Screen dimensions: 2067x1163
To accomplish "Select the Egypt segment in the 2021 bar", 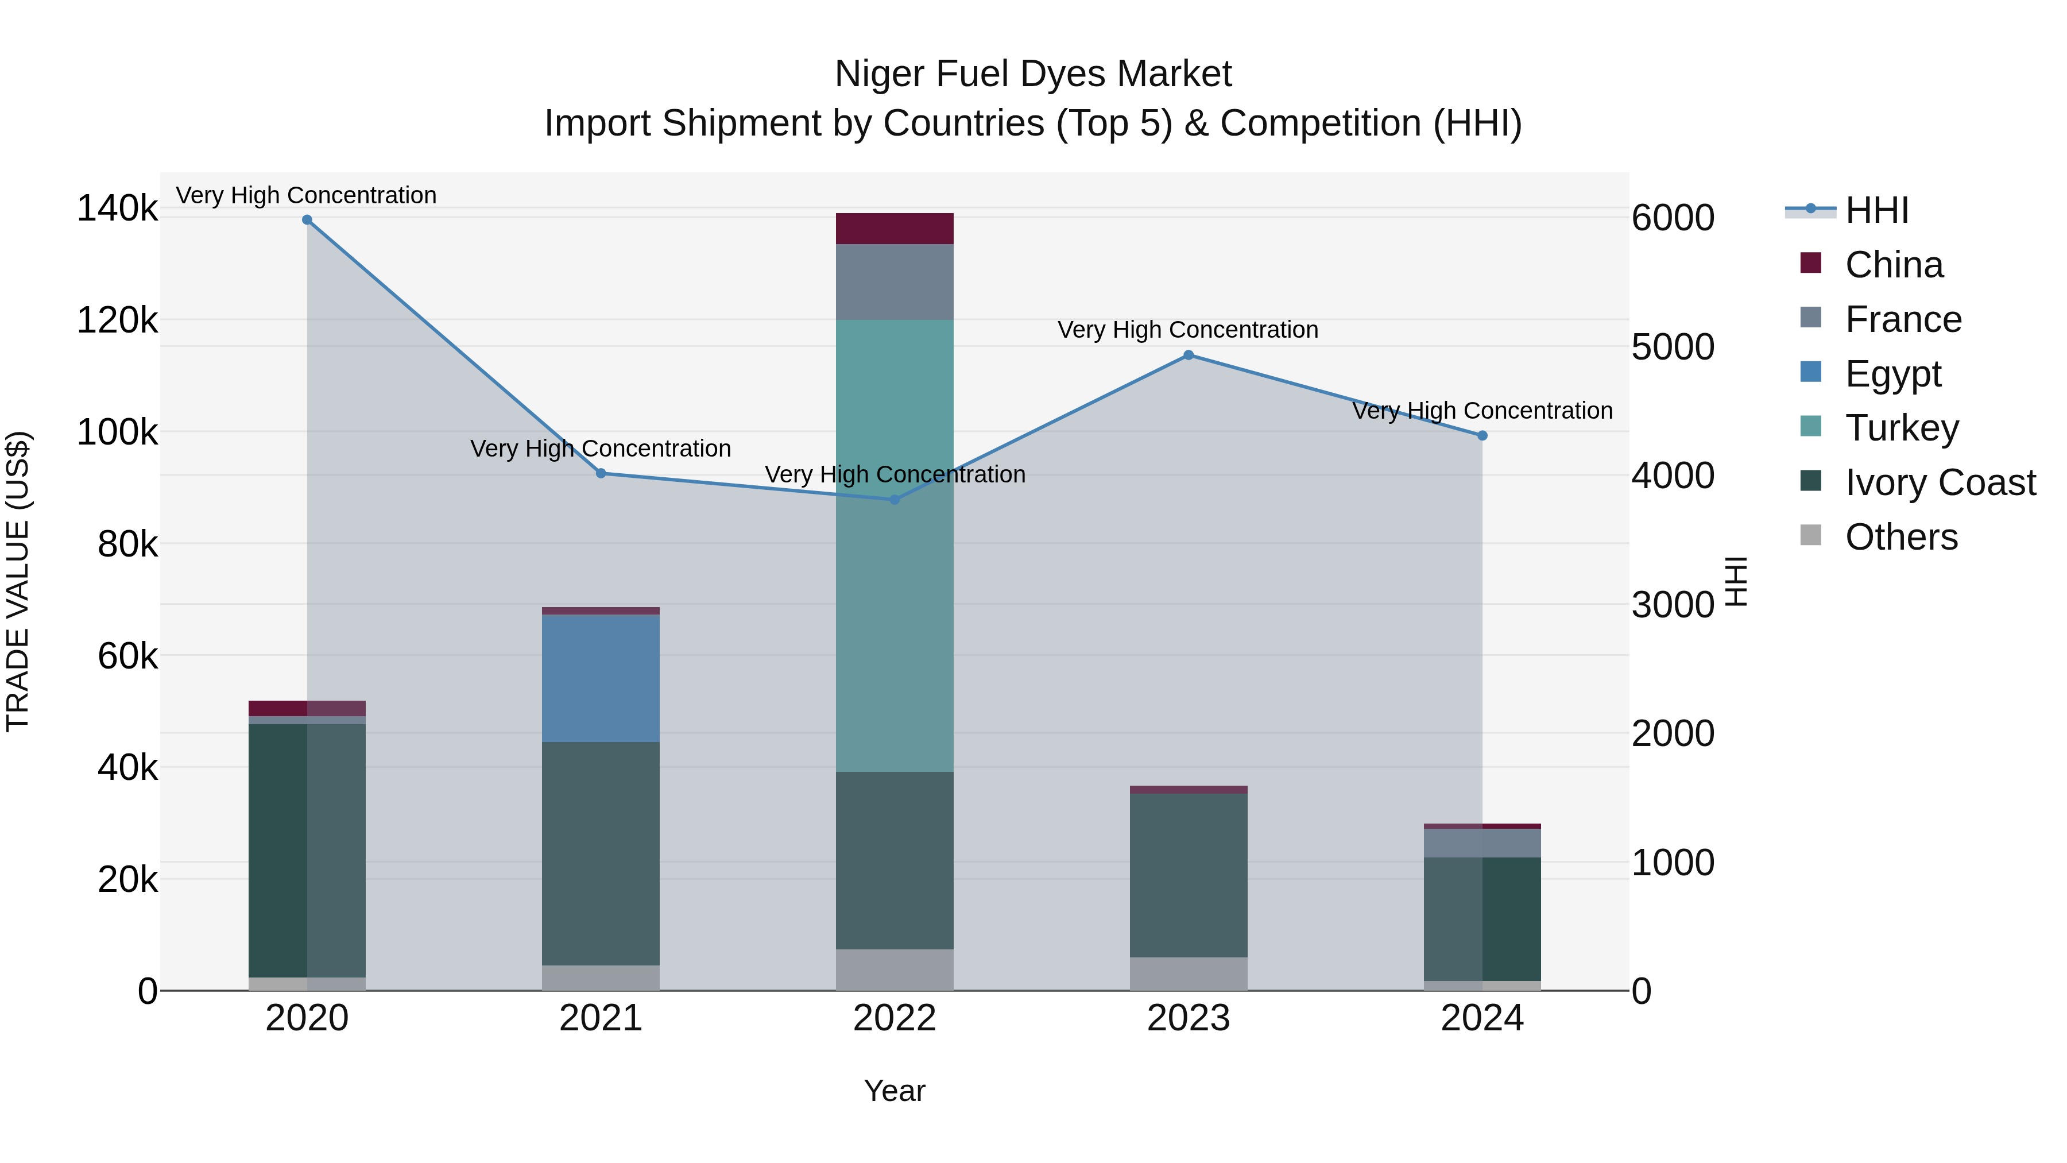I will click(x=601, y=678).
